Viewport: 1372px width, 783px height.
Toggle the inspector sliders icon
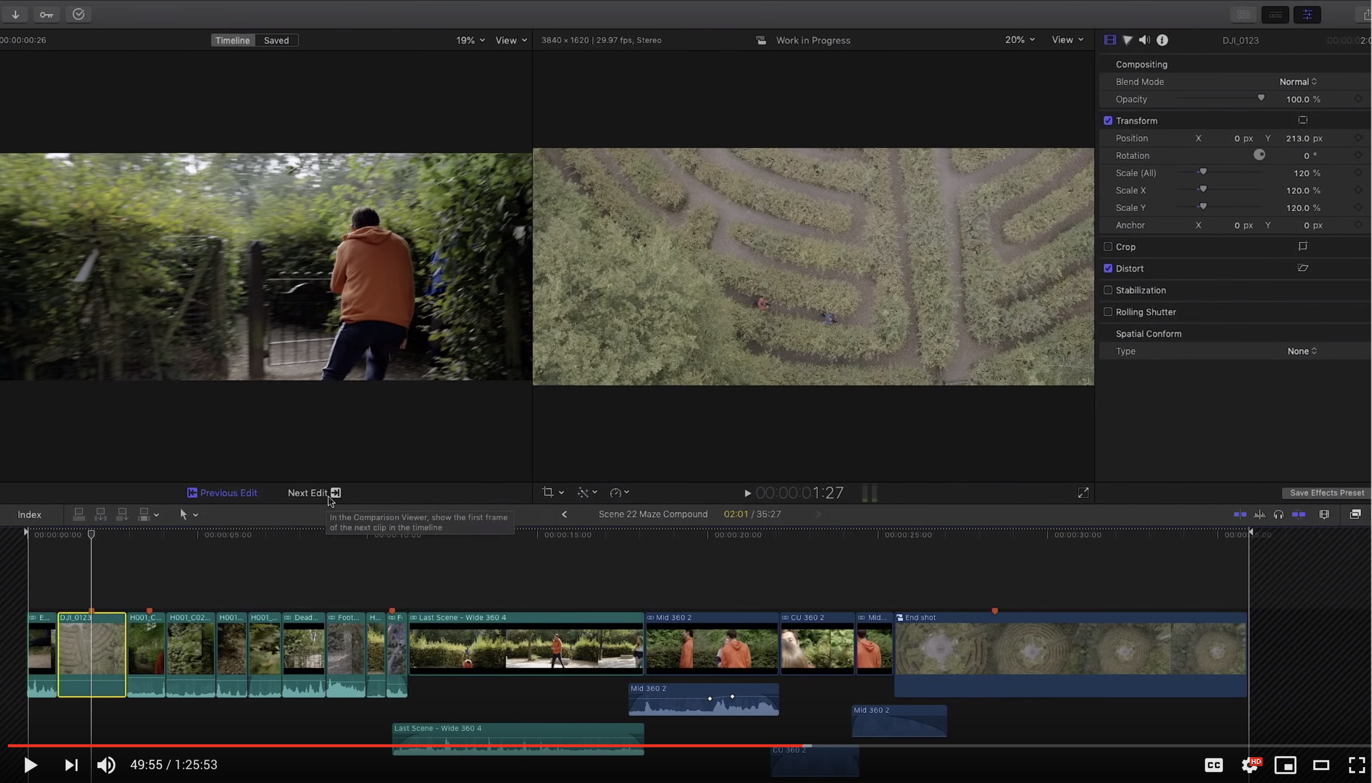tap(1307, 15)
